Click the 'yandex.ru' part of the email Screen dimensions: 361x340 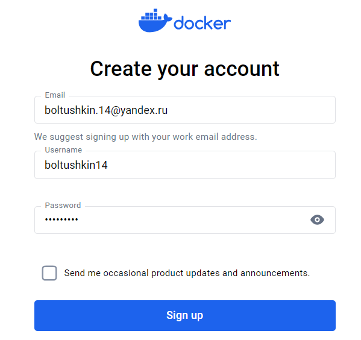(144, 110)
